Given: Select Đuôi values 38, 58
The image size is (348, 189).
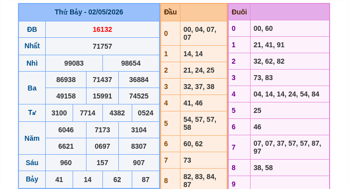Looking at the screenshot, I should [x=263, y=168].
